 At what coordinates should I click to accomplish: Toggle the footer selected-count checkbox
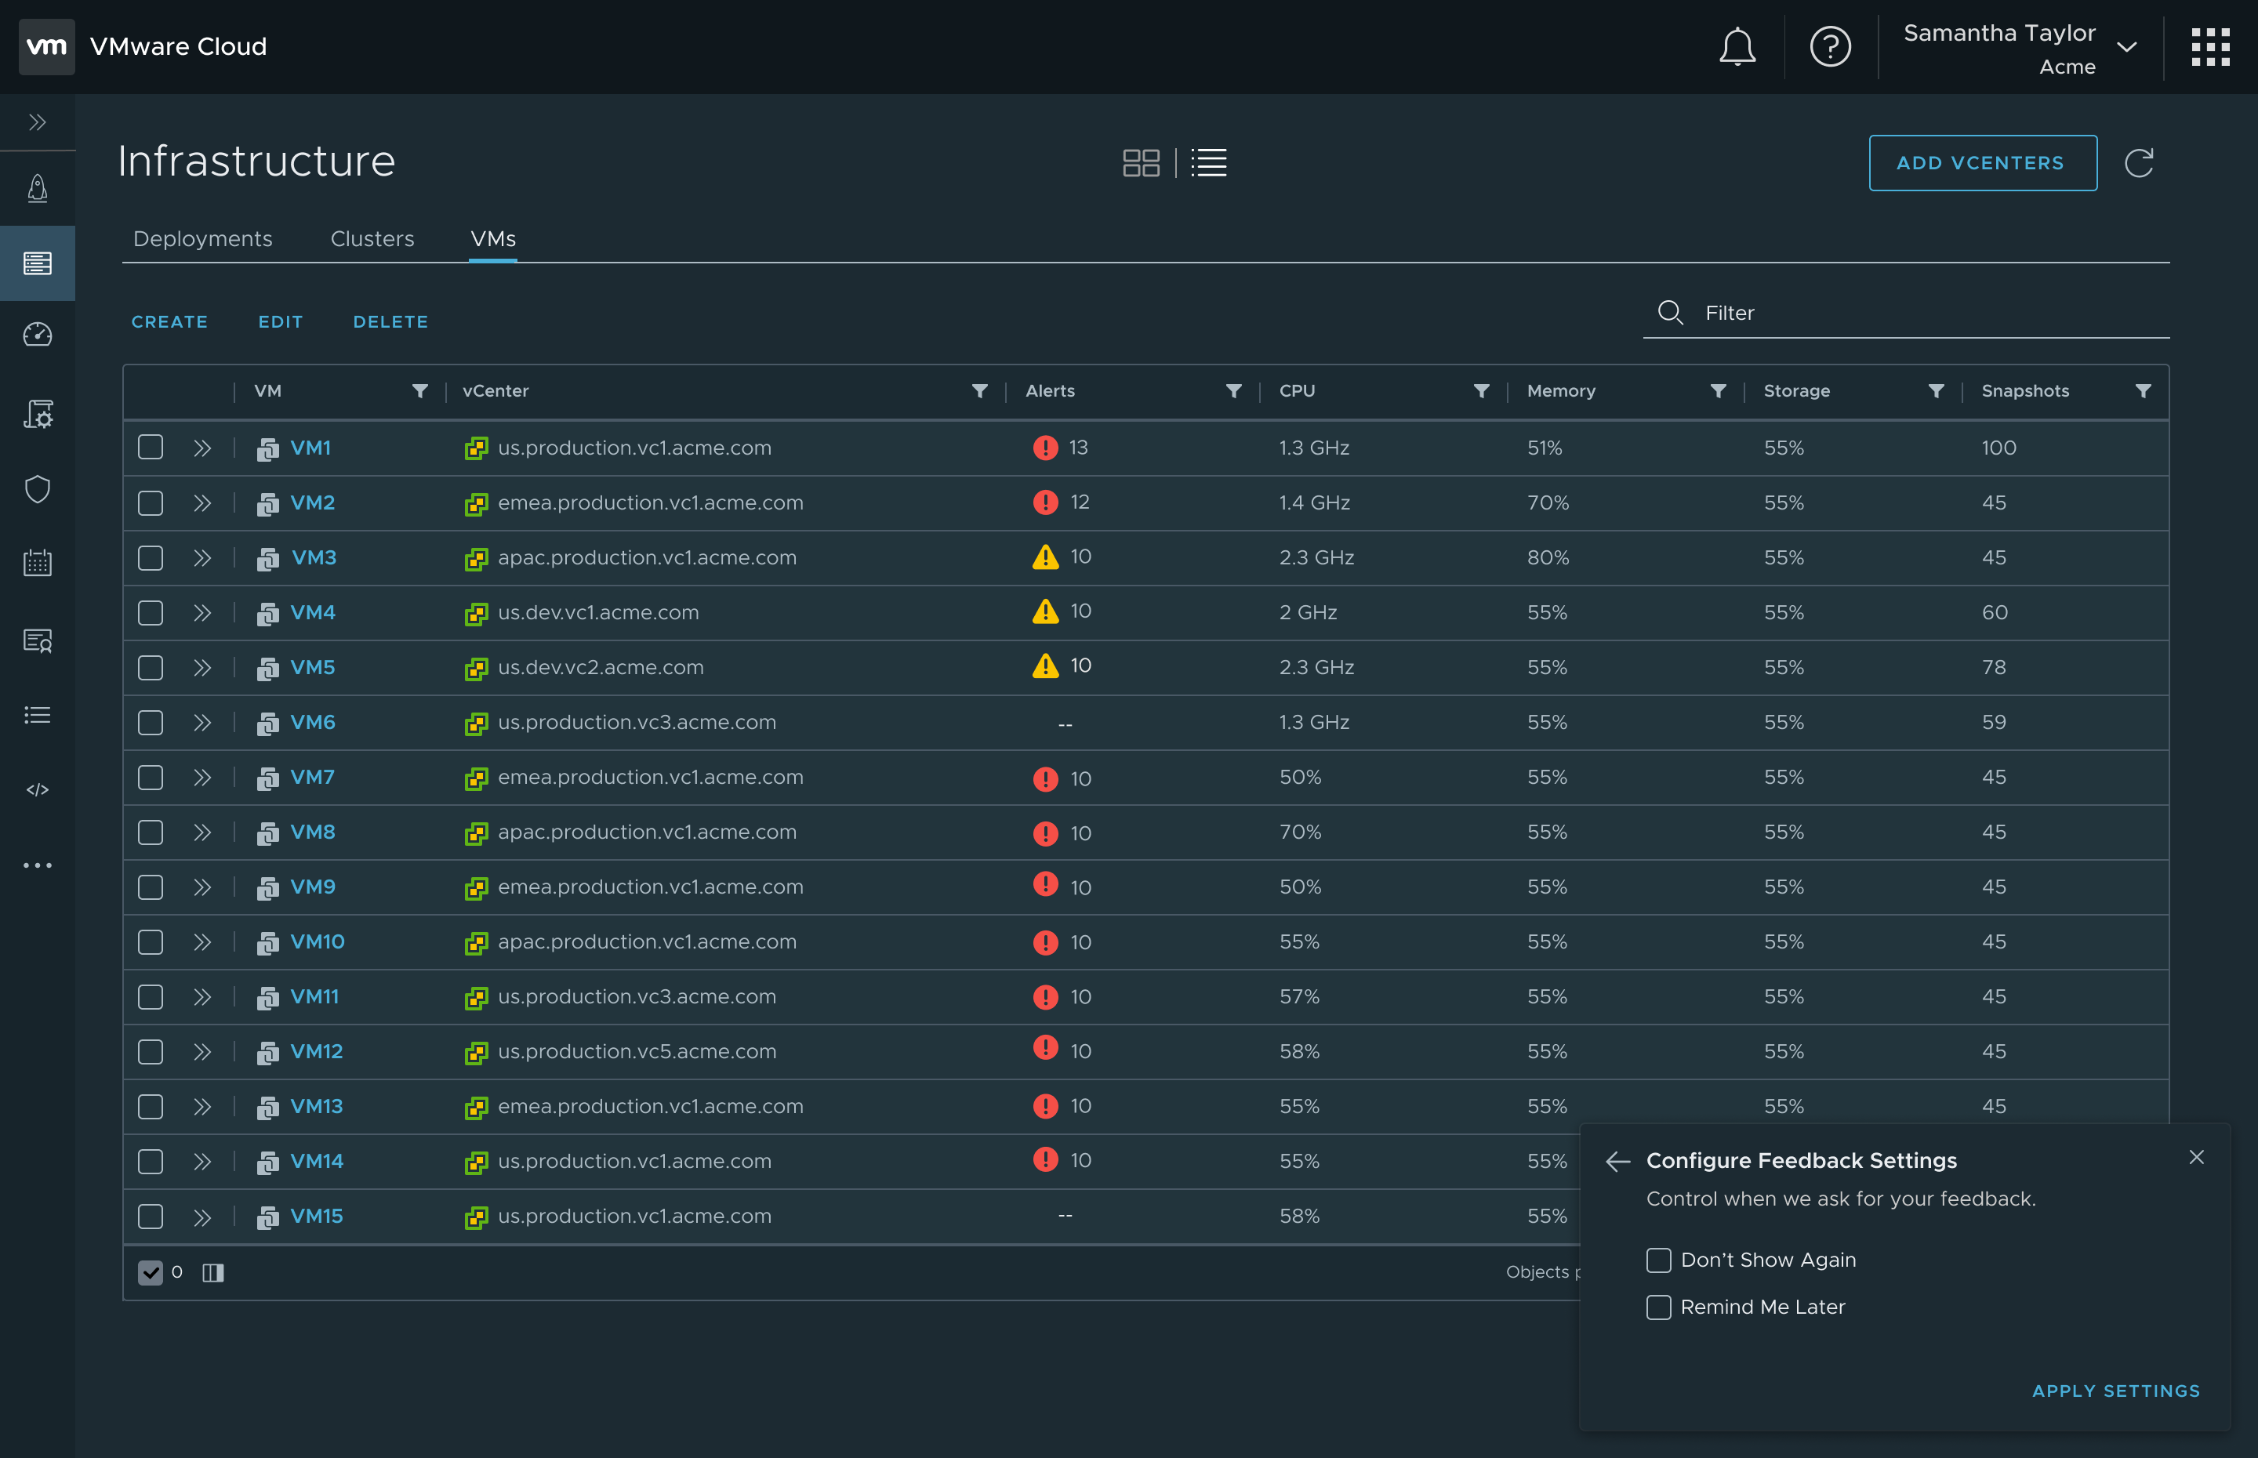pos(151,1272)
